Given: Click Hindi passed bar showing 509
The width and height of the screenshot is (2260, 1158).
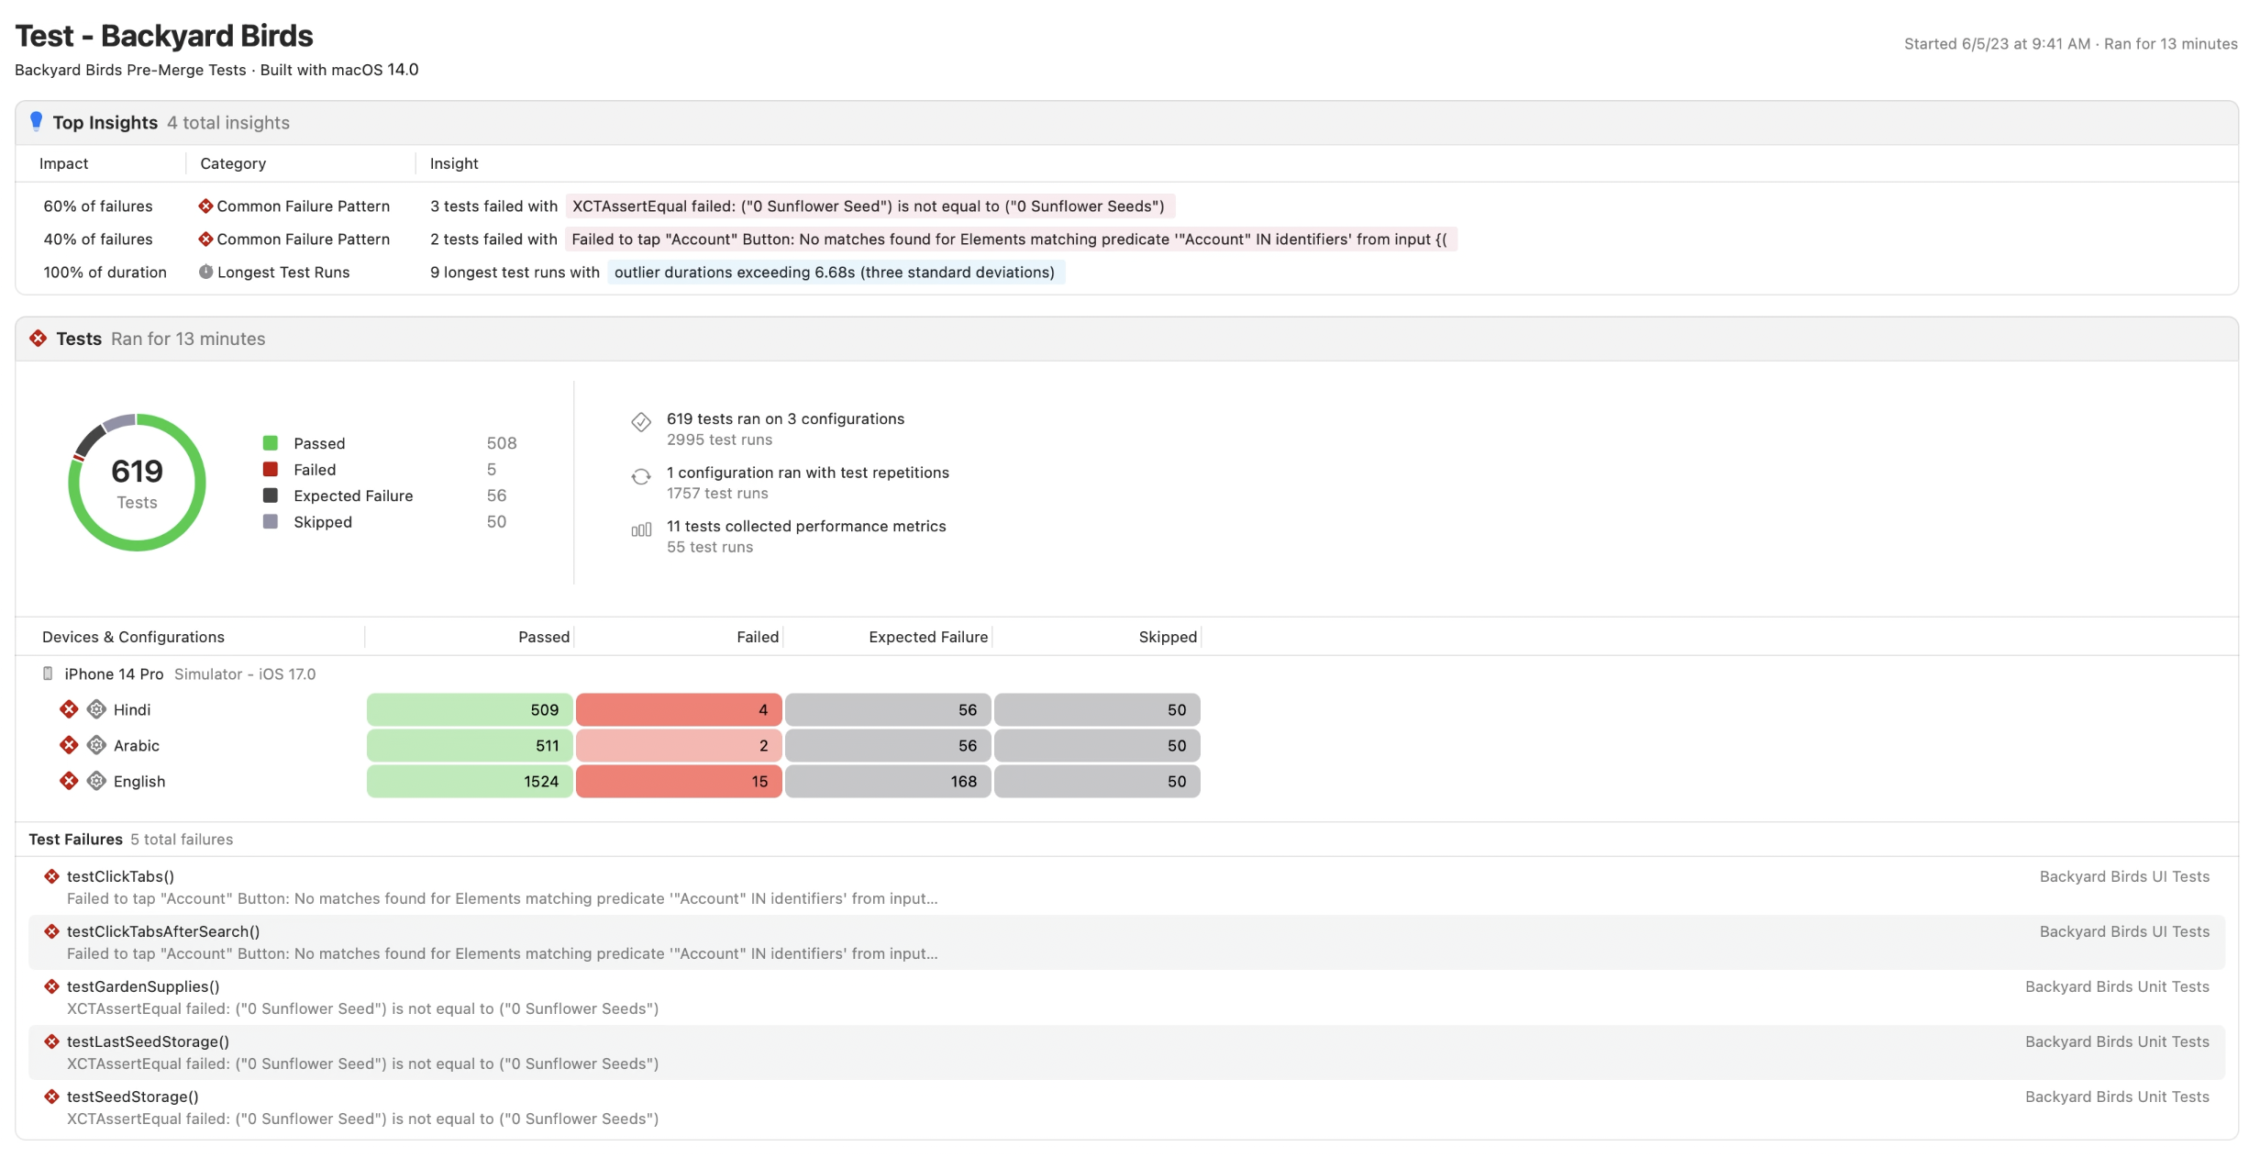Looking at the screenshot, I should [470, 709].
